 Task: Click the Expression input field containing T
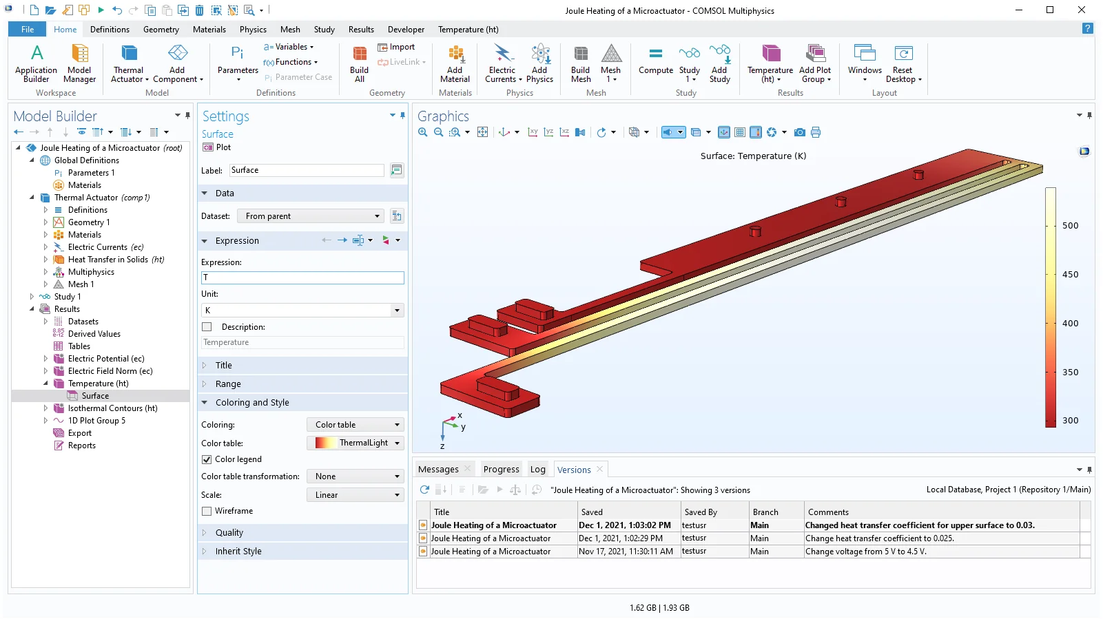click(302, 277)
